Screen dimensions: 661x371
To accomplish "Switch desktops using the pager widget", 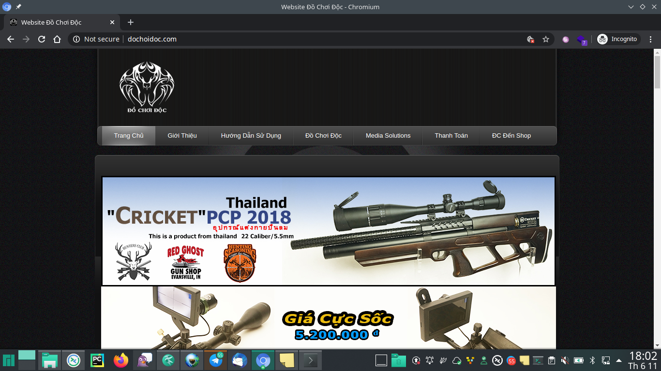I will (27, 360).
